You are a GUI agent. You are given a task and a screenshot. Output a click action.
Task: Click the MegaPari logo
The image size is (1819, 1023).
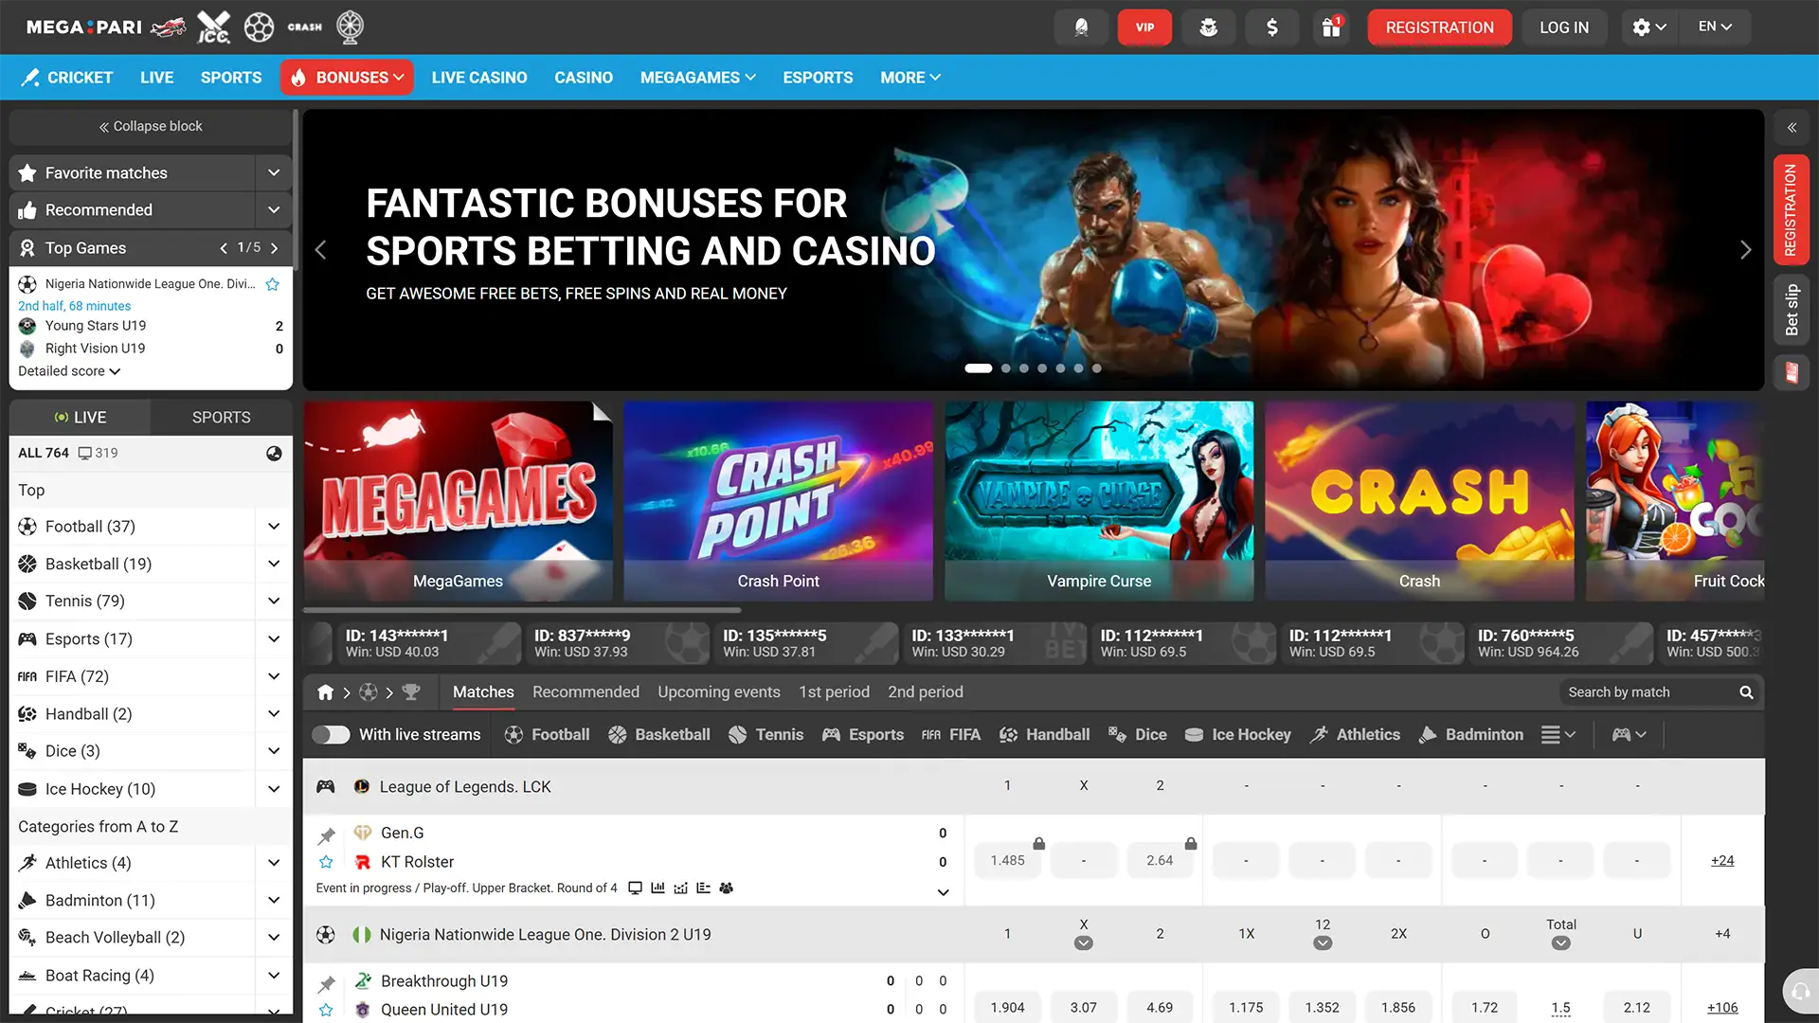[x=84, y=27]
